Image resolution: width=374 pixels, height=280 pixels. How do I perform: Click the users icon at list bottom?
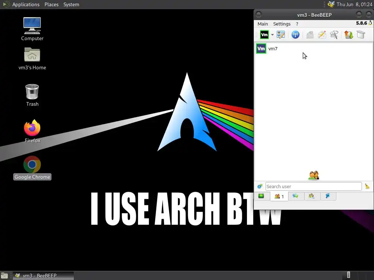313,175
